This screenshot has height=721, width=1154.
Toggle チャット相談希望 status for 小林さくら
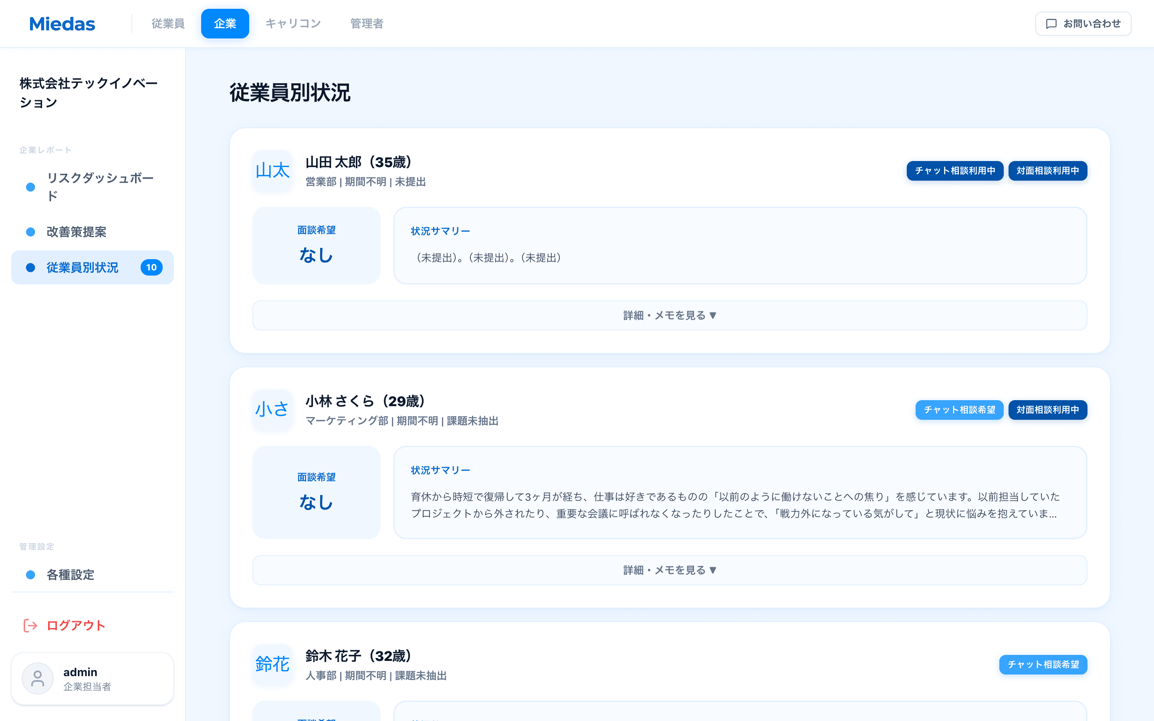[x=959, y=410]
